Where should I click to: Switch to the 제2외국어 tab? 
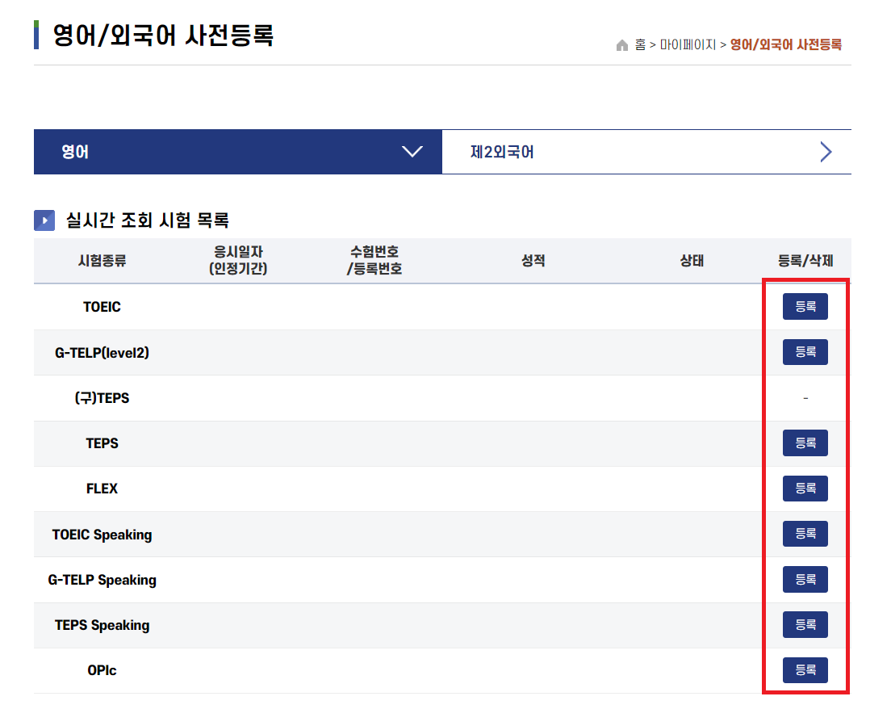click(x=646, y=152)
